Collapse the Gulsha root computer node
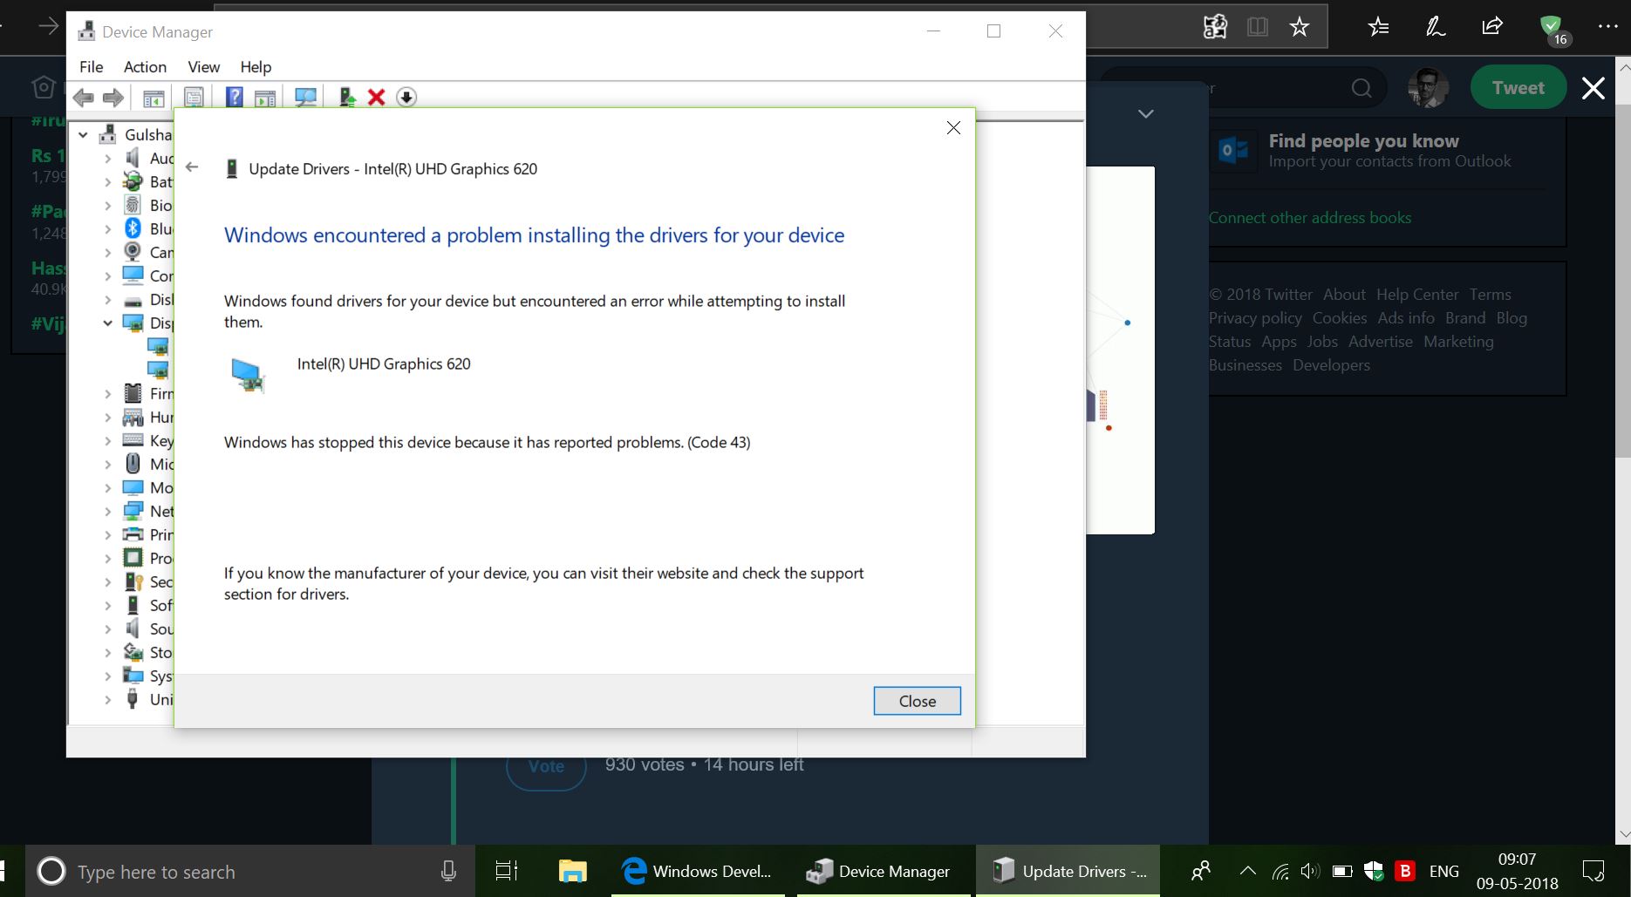 pos(84,134)
